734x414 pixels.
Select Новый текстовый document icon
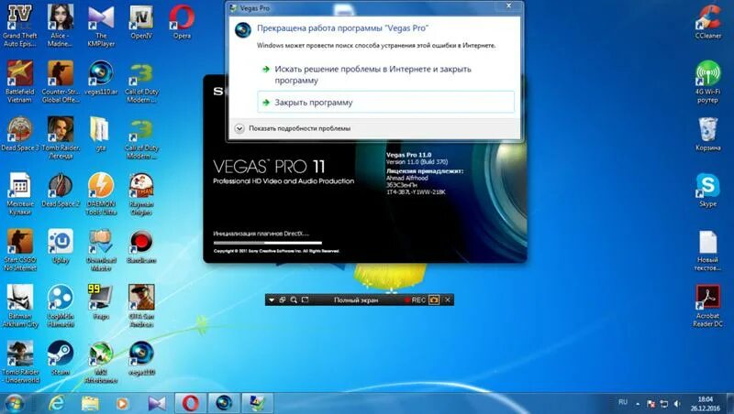(x=707, y=249)
